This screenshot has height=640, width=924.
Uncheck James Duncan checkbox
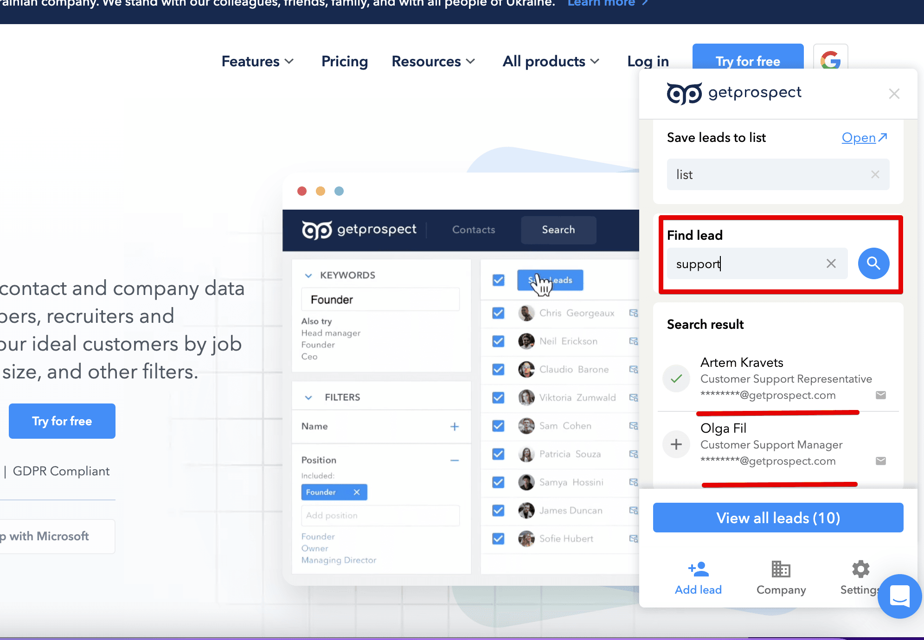point(498,511)
